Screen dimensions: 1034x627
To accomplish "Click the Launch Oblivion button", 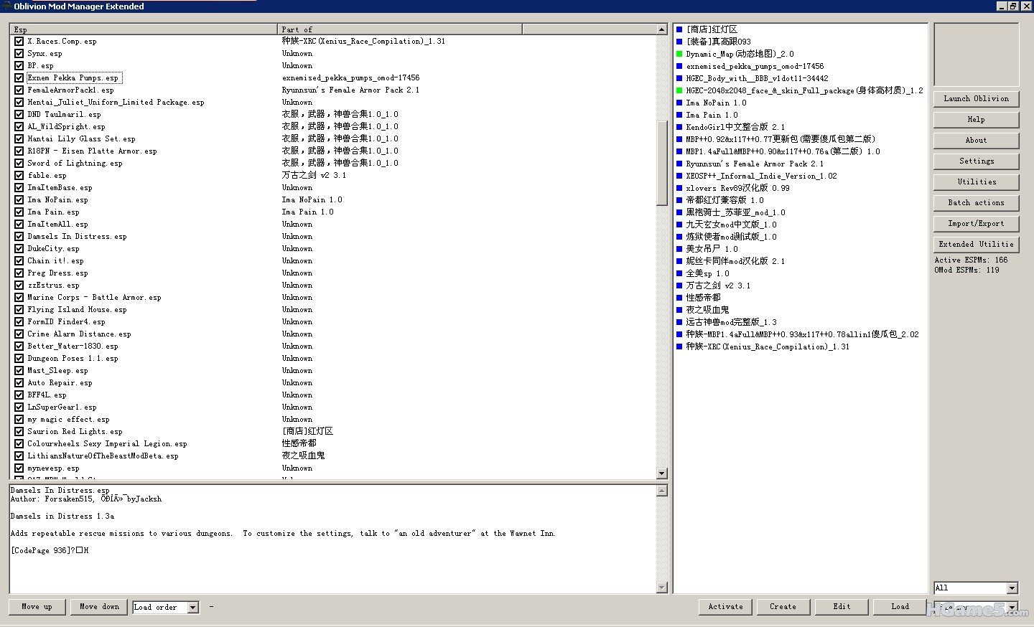I will pyautogui.click(x=976, y=99).
